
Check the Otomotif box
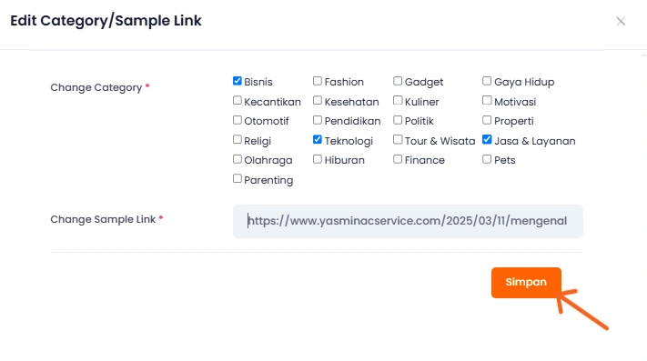(238, 120)
